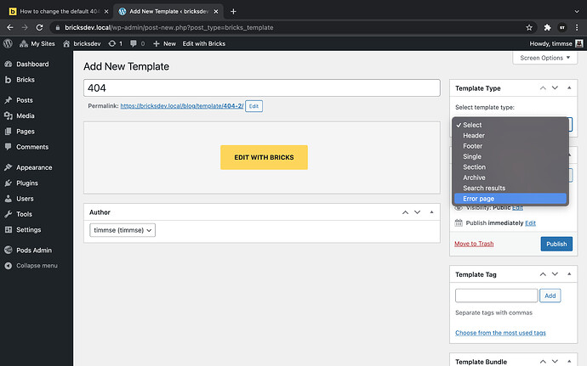Choose Error page in template type list
This screenshot has height=366, width=587.
510,199
